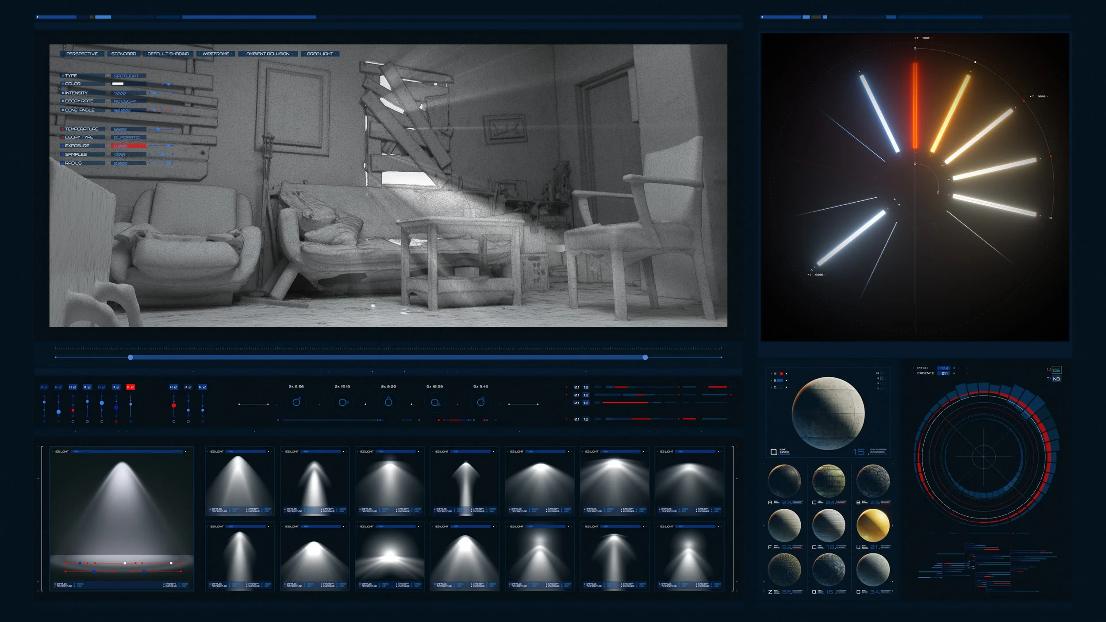Click the DEFAULT SHADING button
Viewport: 1106px width, 622px height.
pyautogui.click(x=168, y=54)
